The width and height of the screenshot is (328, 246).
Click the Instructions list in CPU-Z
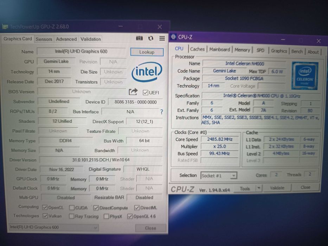(260, 120)
